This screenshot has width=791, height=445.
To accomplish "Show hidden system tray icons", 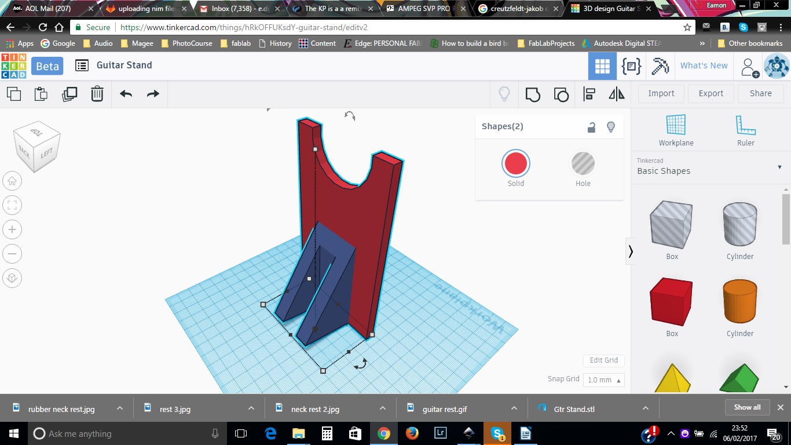I will point(671,433).
